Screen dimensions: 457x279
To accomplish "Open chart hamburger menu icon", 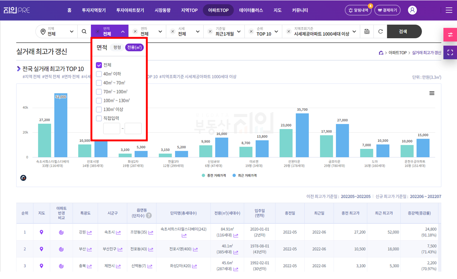I will [432, 93].
